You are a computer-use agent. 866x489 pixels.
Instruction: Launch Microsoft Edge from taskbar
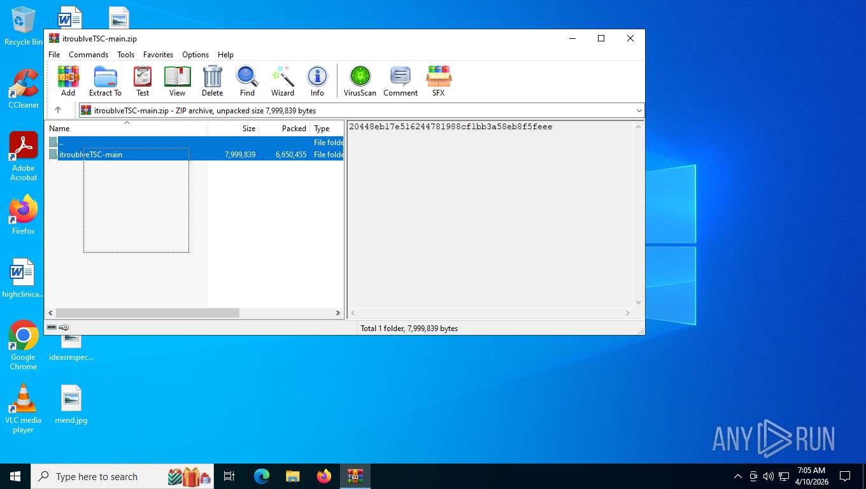(x=262, y=476)
